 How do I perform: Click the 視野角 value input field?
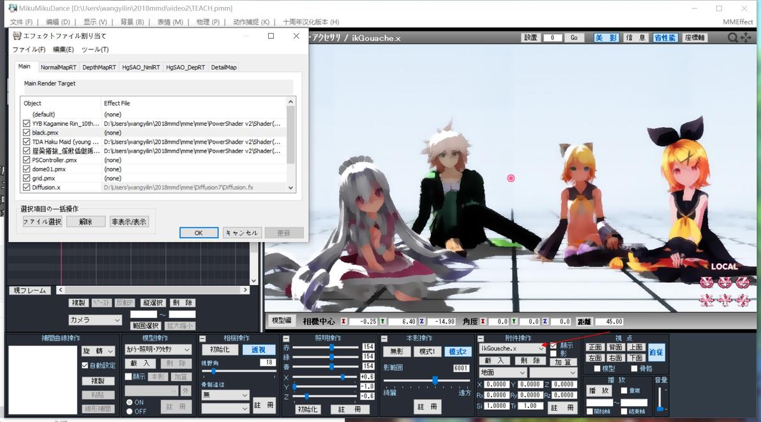tap(266, 363)
